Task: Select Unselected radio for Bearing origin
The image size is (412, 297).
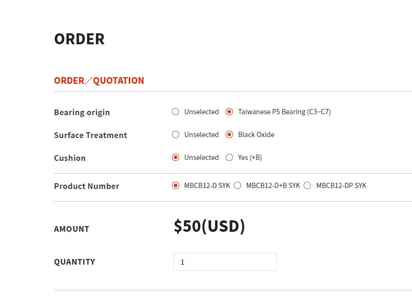Action: tap(176, 112)
